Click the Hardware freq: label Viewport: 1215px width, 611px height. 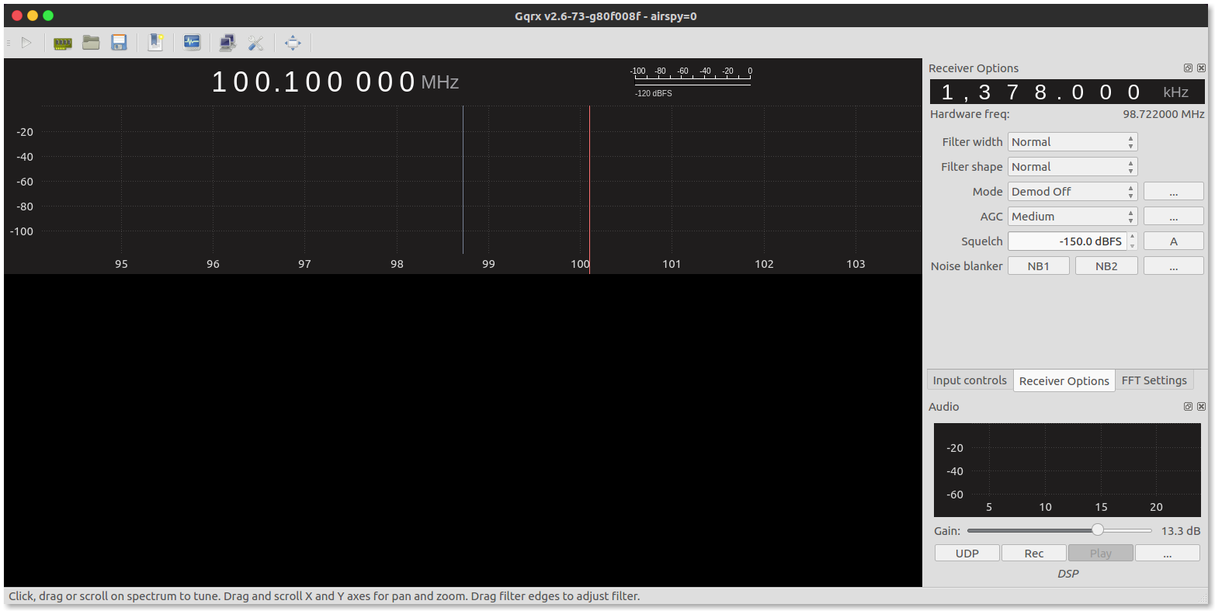click(x=970, y=114)
